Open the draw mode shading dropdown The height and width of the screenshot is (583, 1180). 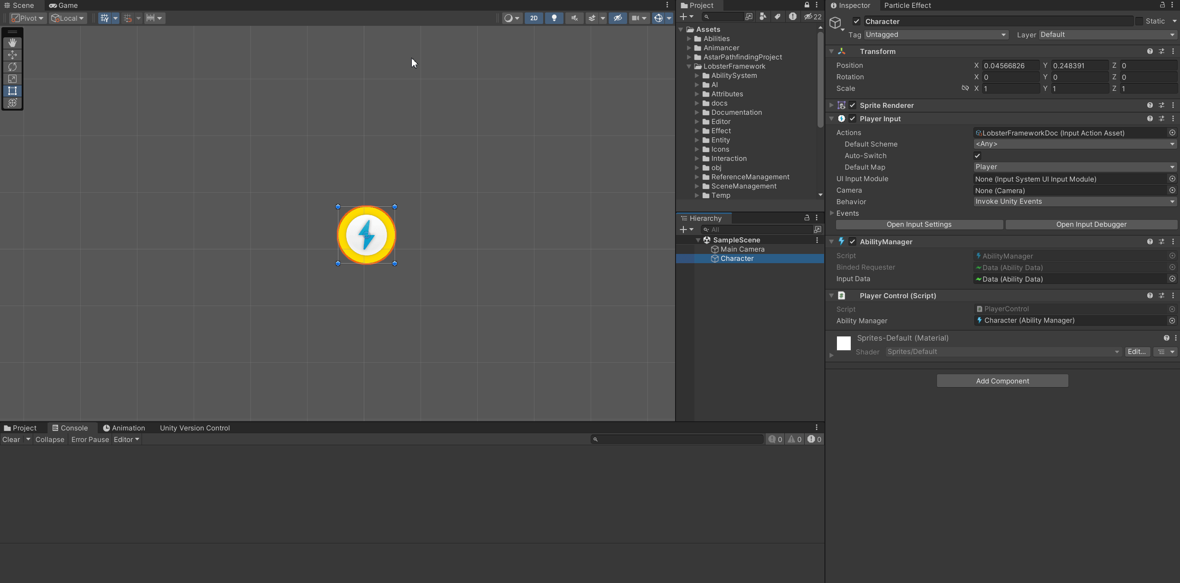click(512, 18)
